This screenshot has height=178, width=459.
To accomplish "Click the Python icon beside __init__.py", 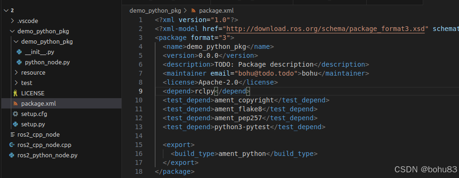I will pos(19,52).
